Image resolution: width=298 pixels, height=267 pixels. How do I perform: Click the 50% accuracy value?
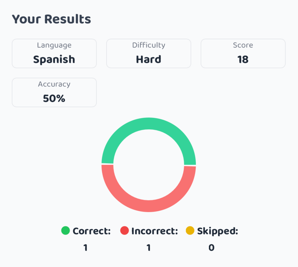click(x=54, y=98)
